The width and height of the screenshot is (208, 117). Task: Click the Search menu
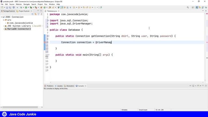34,4
